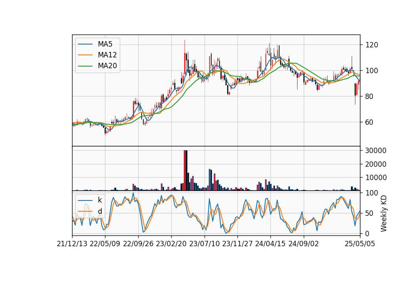Screen dimensions: 400x287
Task: Click the 25/05/05 date tick label
Action: [360, 244]
